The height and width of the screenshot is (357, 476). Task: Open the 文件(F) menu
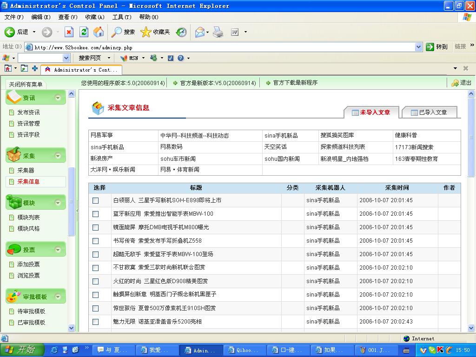coord(13,17)
